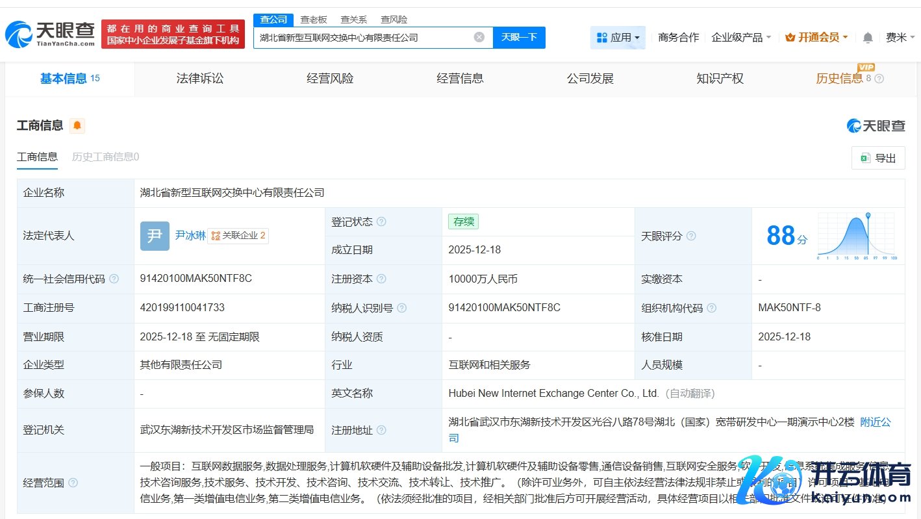Click help icon next to 注册资本
The height and width of the screenshot is (519, 921).
381,279
